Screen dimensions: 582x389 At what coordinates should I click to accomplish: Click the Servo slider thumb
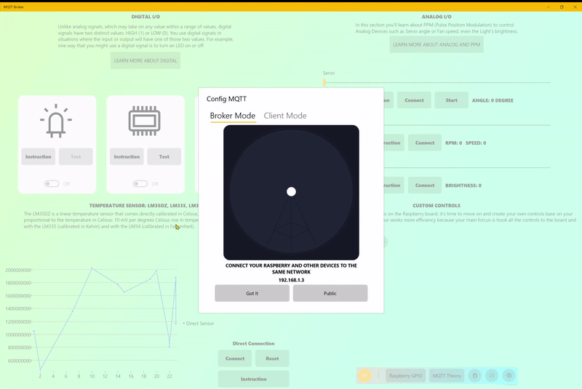pos(324,82)
